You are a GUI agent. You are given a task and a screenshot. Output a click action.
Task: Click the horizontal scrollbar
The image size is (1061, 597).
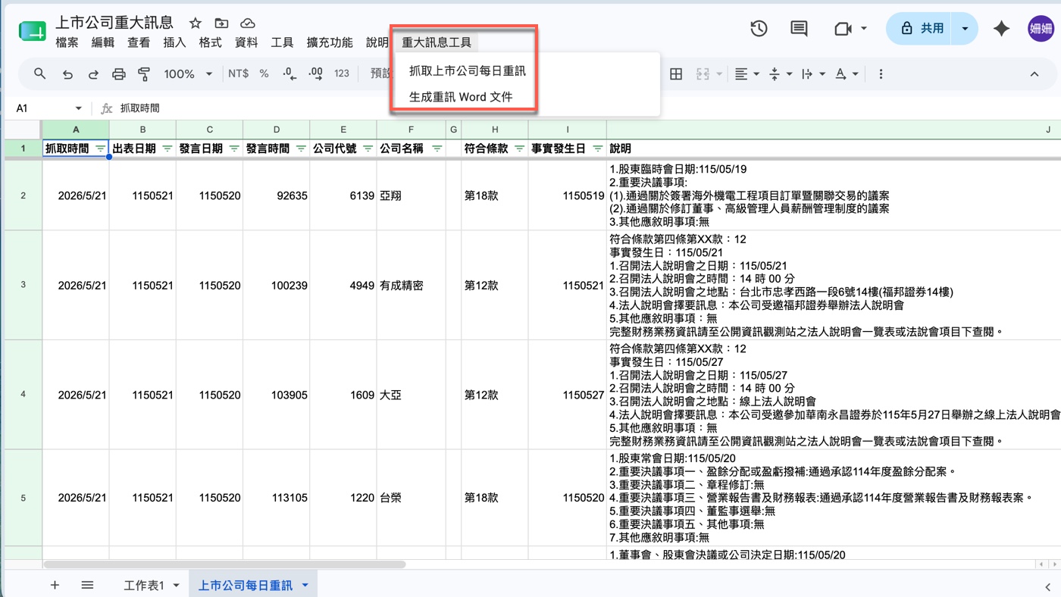point(224,564)
